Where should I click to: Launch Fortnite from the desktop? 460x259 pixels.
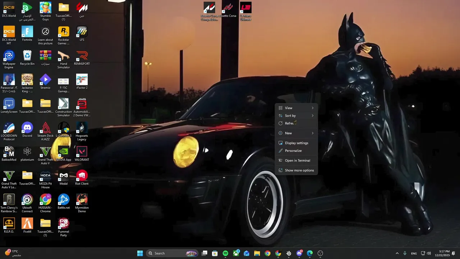[x=27, y=34]
